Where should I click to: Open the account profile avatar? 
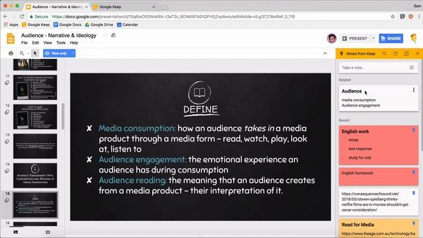pyautogui.click(x=414, y=38)
